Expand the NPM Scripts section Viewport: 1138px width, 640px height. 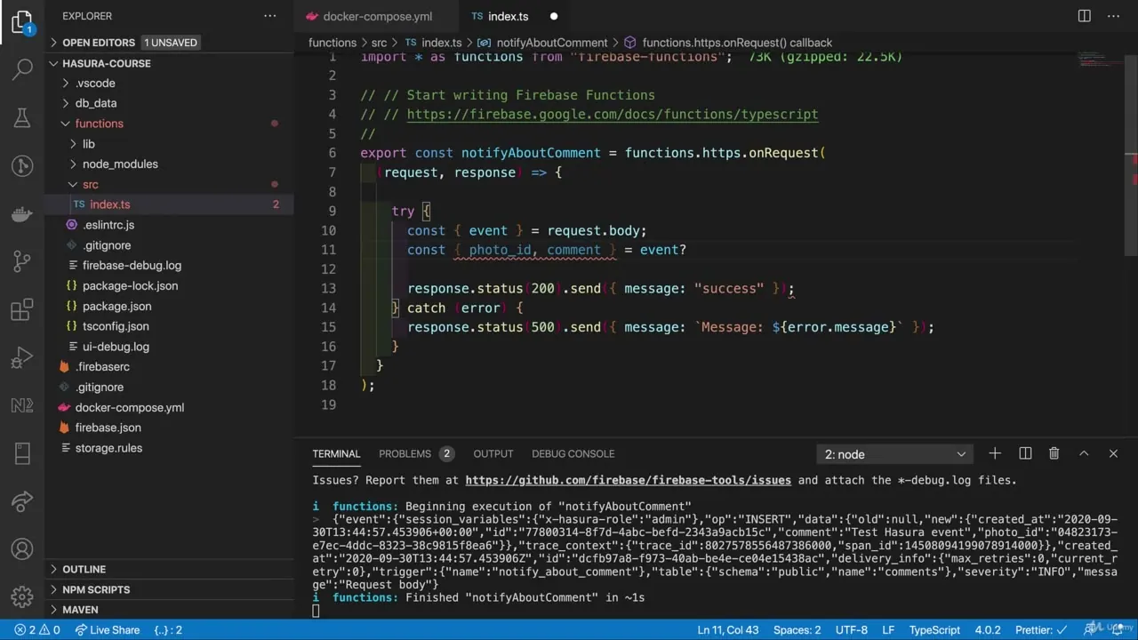point(169,589)
